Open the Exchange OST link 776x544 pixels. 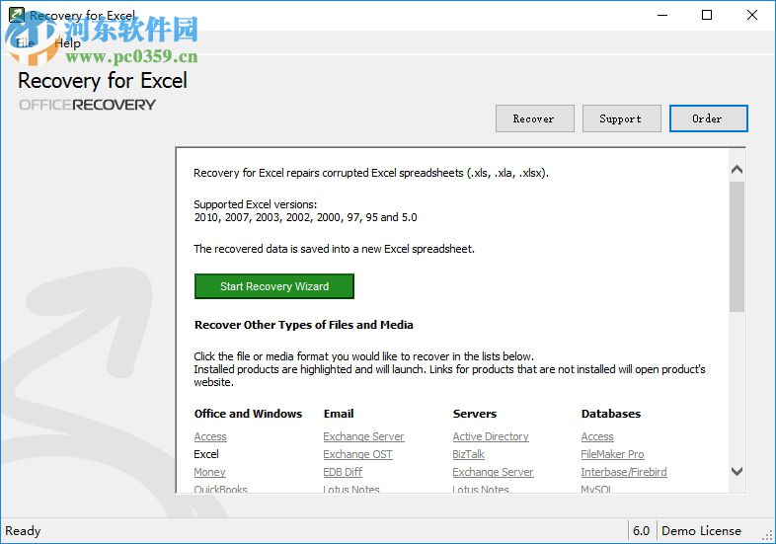pos(357,454)
